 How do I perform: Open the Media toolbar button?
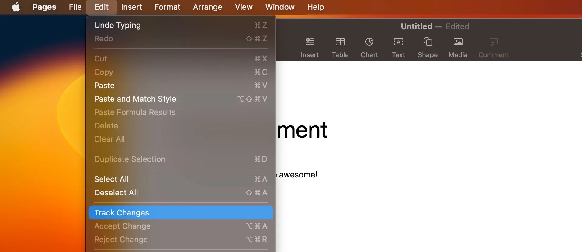[x=458, y=48]
